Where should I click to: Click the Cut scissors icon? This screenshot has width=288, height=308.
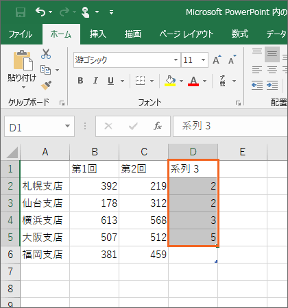pyautogui.click(x=46, y=54)
